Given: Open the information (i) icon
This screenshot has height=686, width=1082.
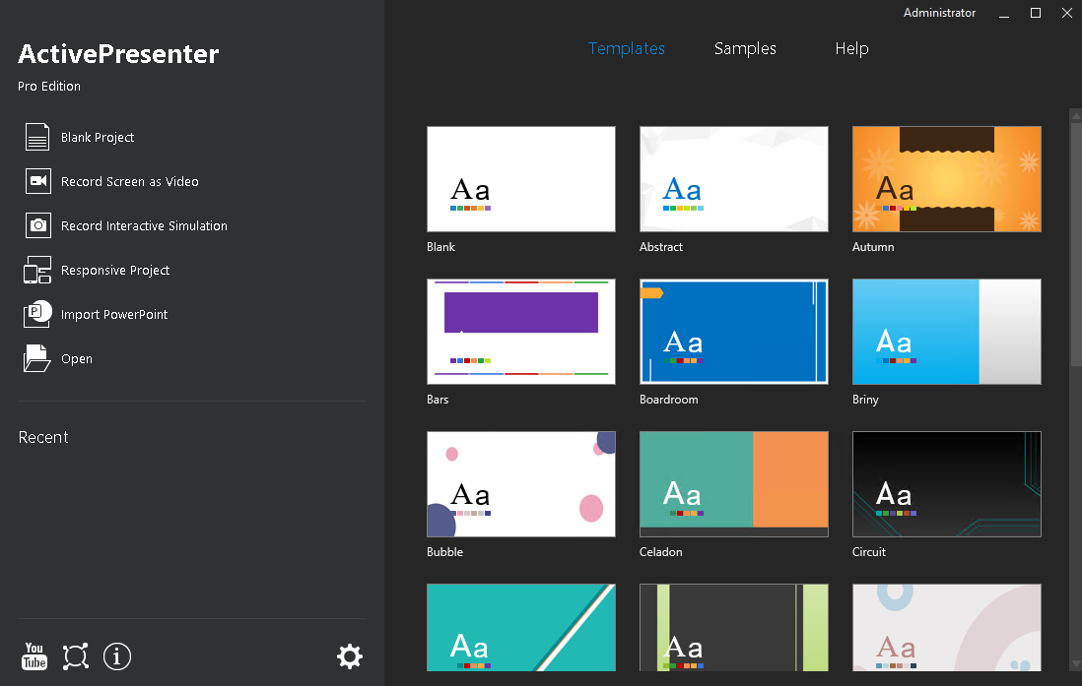Looking at the screenshot, I should click(x=116, y=656).
